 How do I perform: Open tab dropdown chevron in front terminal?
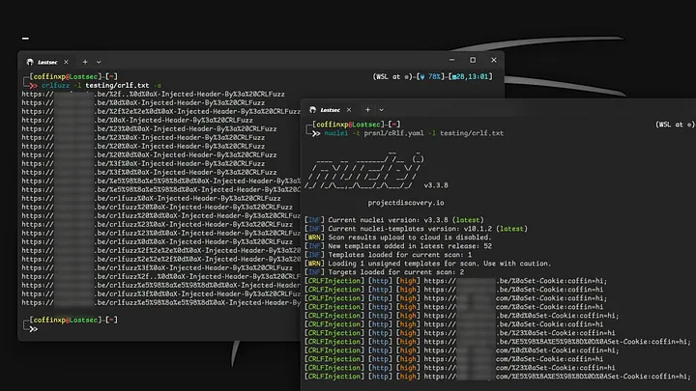[382, 110]
